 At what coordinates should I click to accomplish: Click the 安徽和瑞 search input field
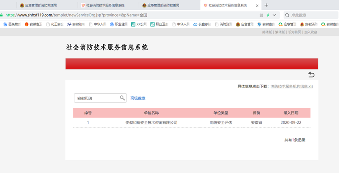[x=96, y=98]
